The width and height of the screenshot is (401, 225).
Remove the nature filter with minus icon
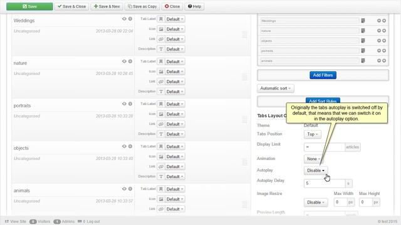click(x=379, y=31)
